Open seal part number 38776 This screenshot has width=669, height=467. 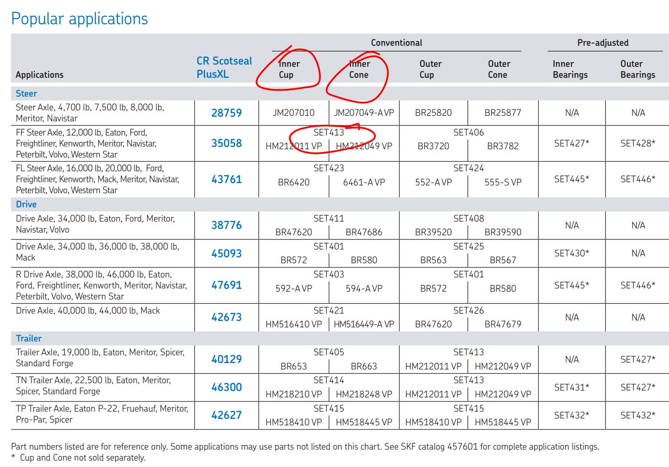point(227,225)
